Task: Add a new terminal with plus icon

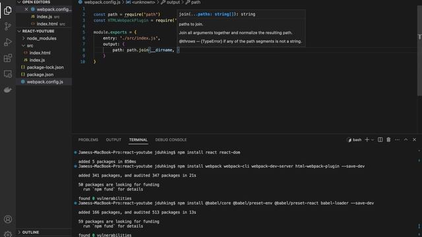Action: coord(367,140)
